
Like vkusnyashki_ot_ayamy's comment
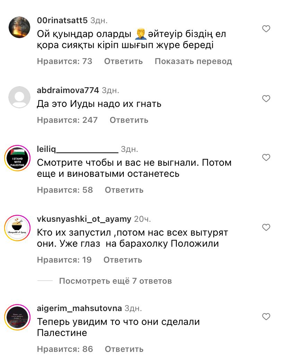266,227
